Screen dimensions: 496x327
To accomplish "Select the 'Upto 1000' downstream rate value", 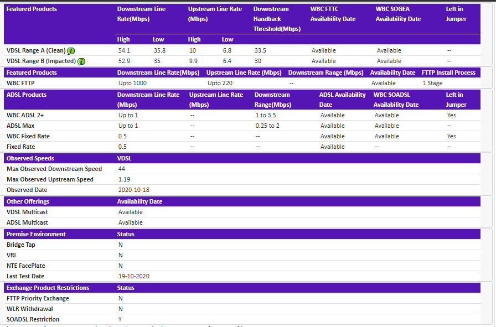I will pos(133,83).
